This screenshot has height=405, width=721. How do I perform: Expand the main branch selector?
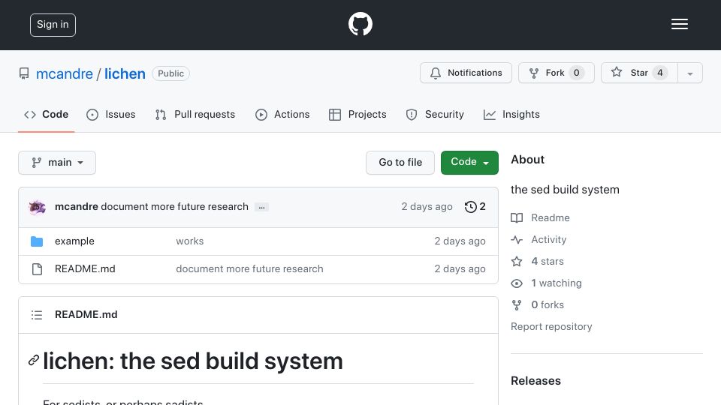(x=57, y=163)
